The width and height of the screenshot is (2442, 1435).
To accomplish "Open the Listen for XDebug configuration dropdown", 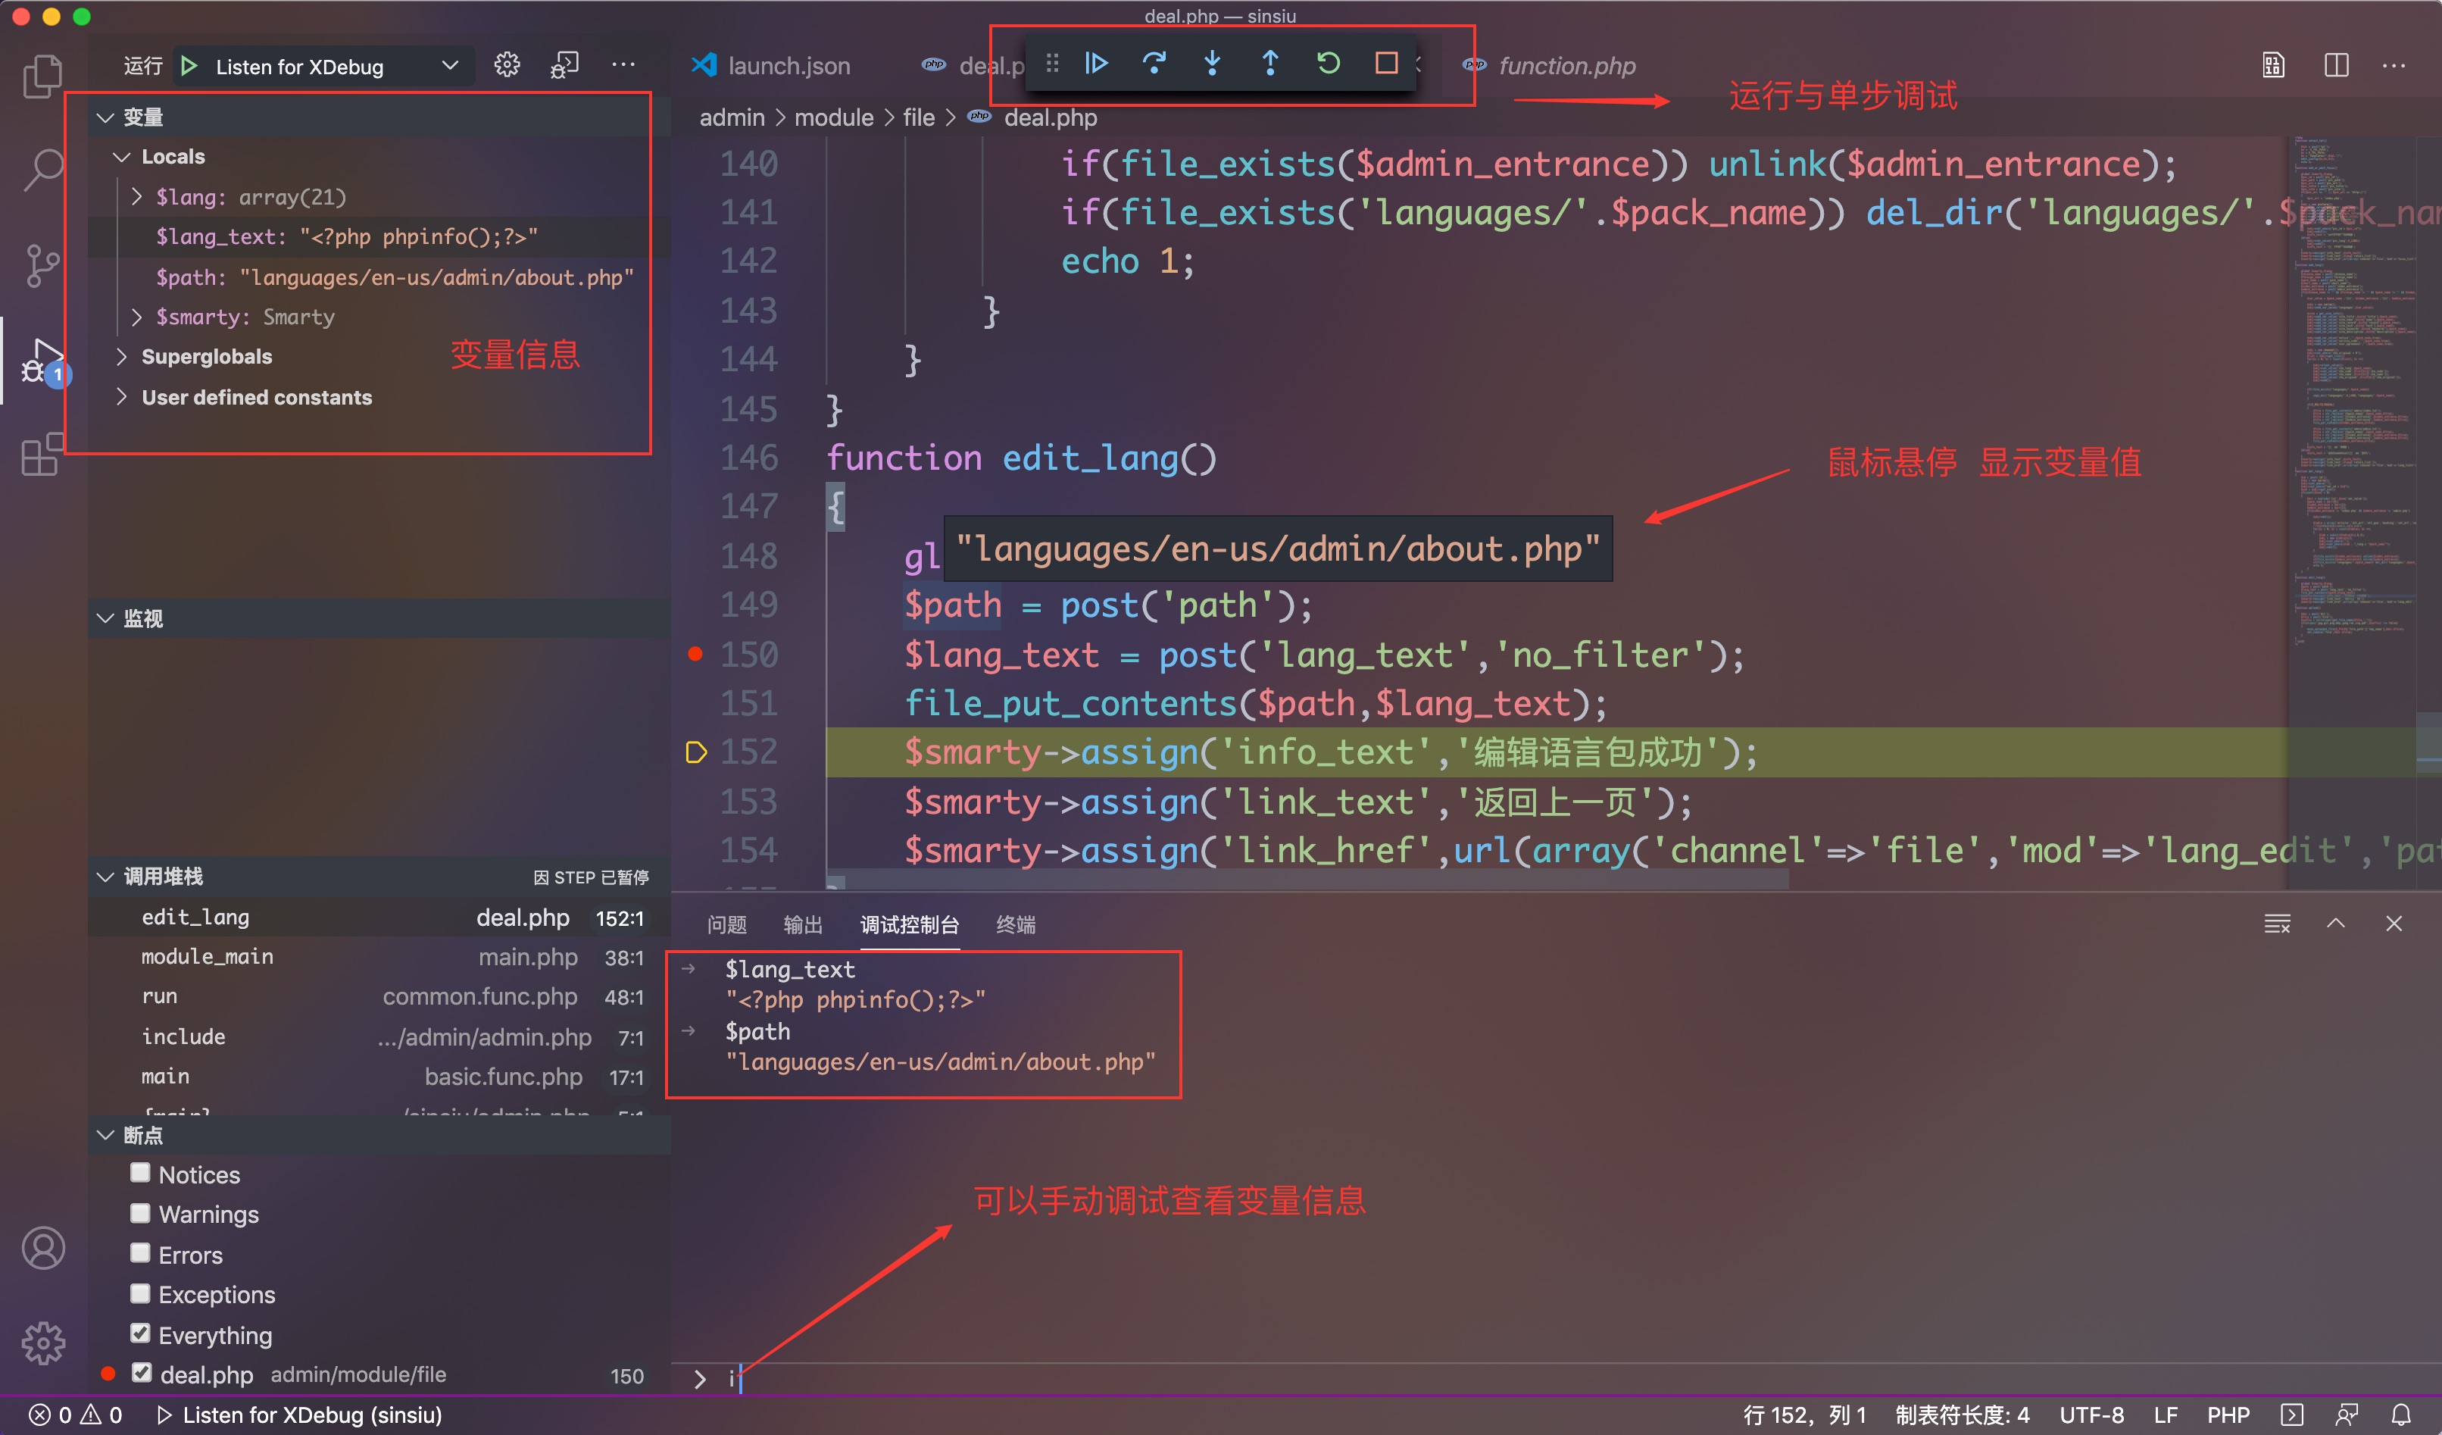I will click(x=325, y=66).
